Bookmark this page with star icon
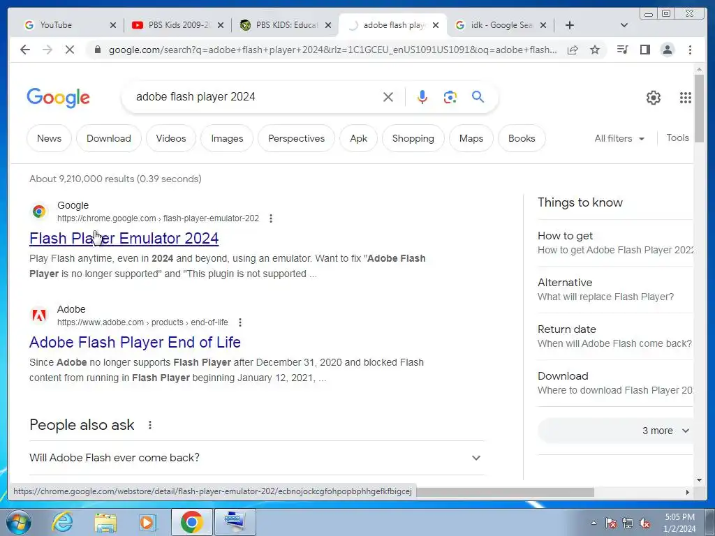Viewport: 715px width, 536px height. coord(595,50)
